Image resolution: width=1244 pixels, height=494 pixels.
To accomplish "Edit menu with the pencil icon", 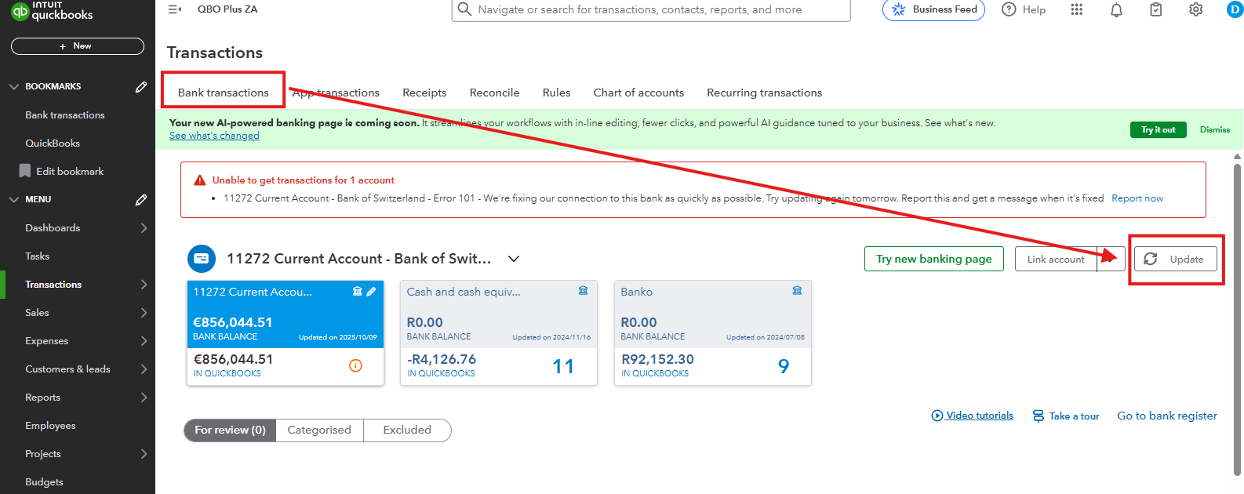I will [141, 199].
